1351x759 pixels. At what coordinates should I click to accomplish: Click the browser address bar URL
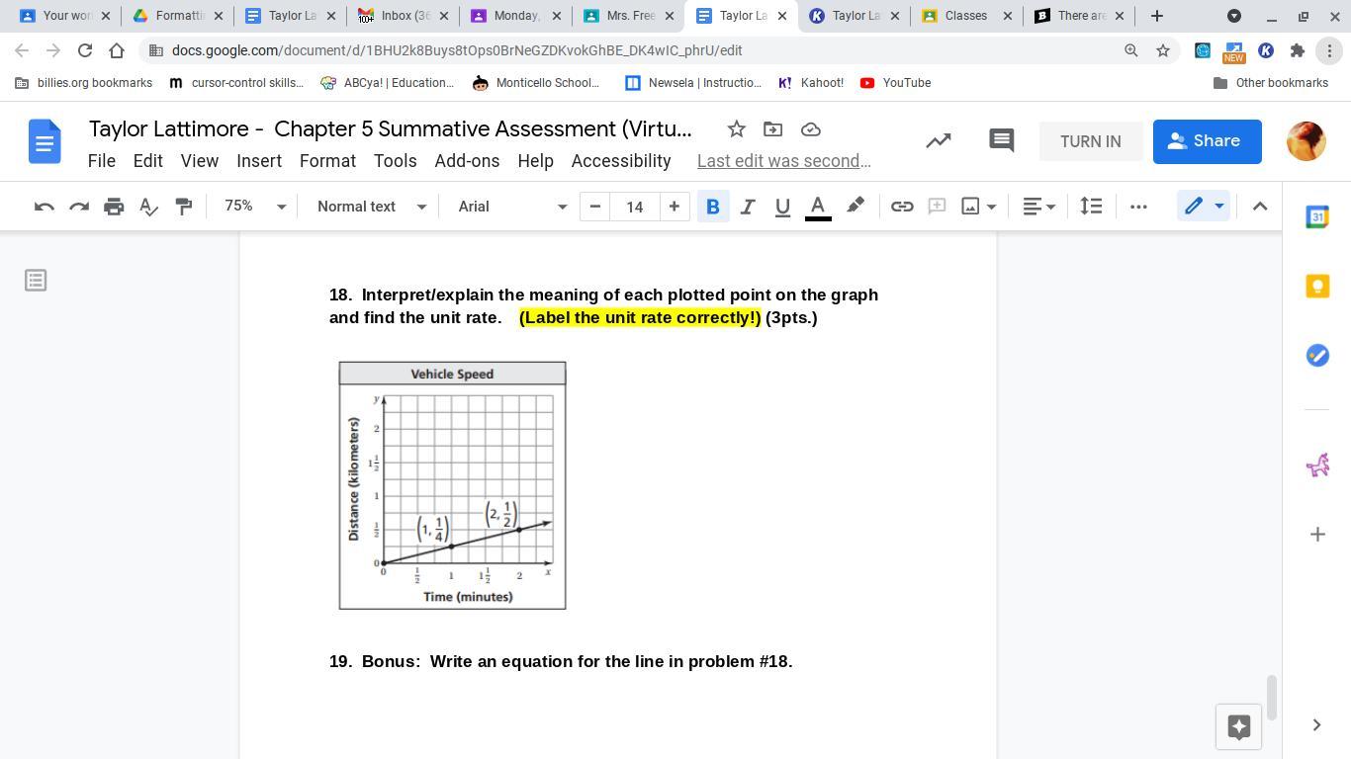point(457,50)
